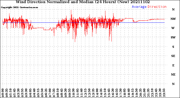Click the 15:45 time label
The width and height of the screenshot is (180, 98).
click(109, 93)
